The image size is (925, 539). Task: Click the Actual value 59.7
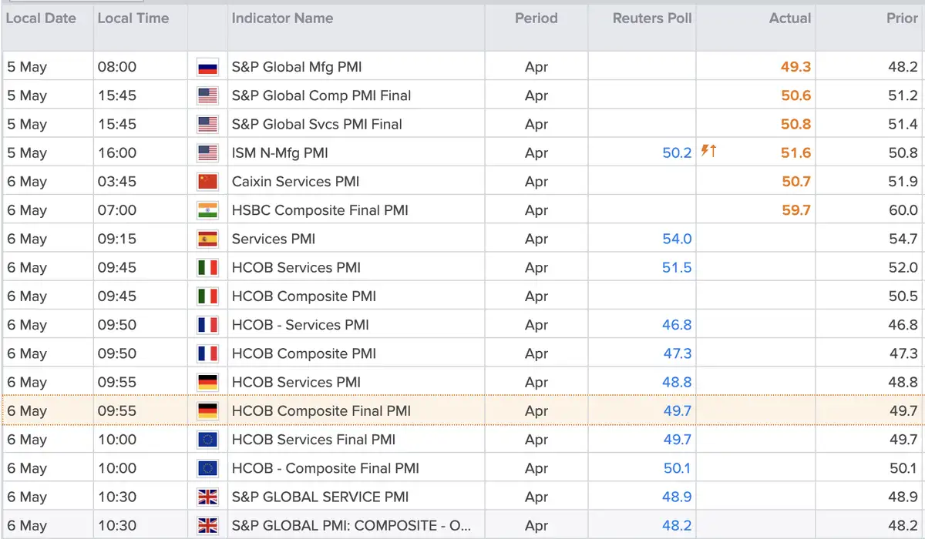[x=795, y=210]
